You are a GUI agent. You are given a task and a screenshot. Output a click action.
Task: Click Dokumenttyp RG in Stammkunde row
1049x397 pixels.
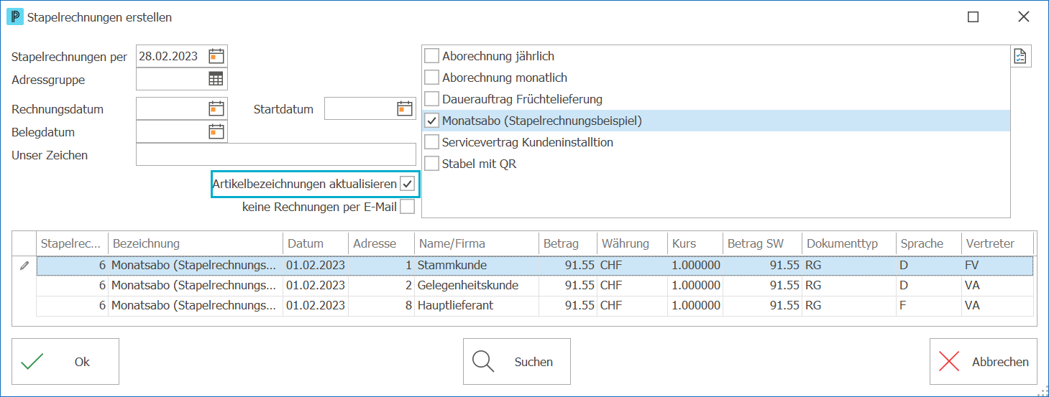coord(849,265)
